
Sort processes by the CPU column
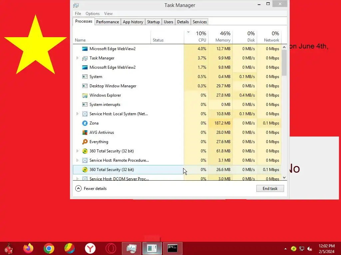tap(196, 37)
